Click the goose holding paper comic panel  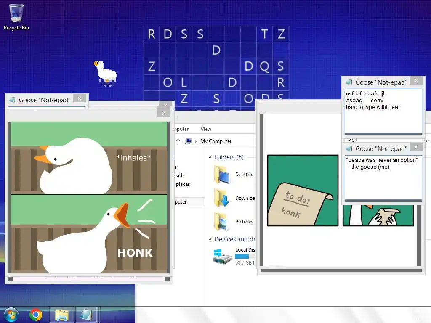pos(378,216)
